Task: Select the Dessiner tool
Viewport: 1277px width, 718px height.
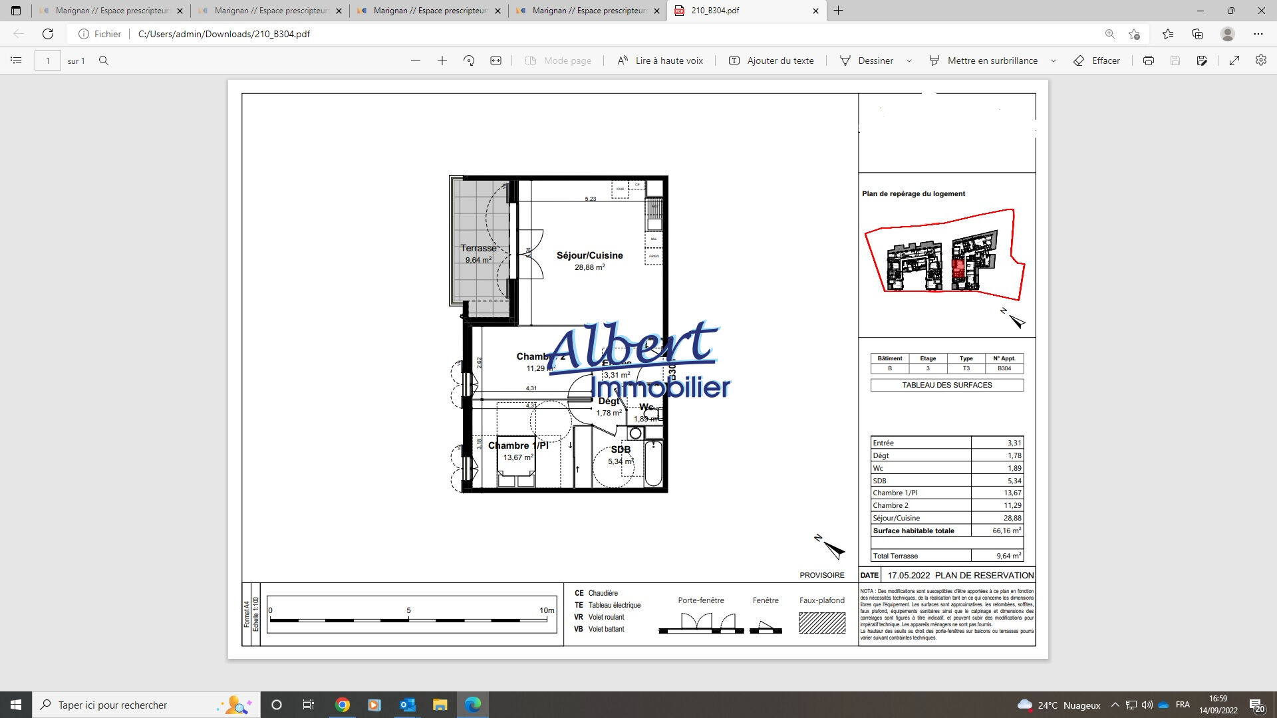Action: 867,60
